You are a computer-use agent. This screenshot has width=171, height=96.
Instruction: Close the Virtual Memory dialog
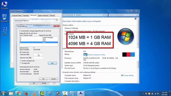[x=56, y=26]
